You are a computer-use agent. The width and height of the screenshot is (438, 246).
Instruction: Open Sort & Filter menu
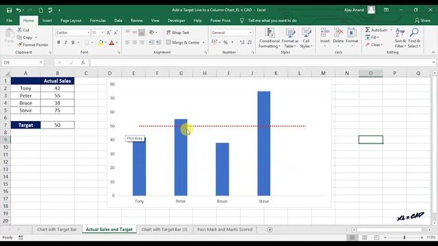pyautogui.click(x=400, y=38)
